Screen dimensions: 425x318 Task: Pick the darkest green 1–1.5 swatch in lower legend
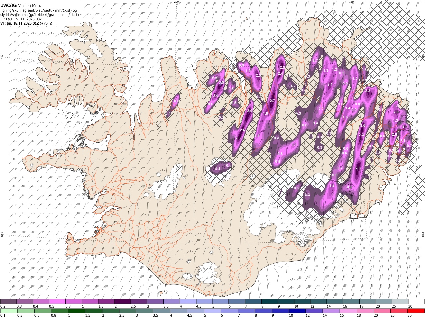[76, 311]
